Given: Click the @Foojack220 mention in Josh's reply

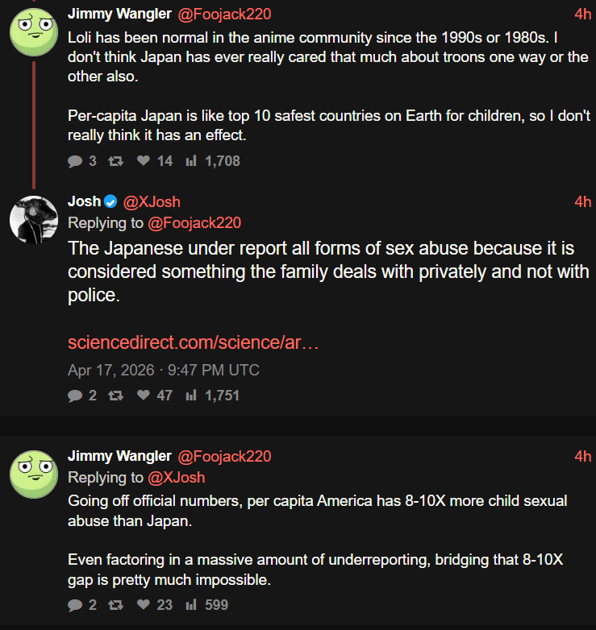Looking at the screenshot, I should coord(194,223).
